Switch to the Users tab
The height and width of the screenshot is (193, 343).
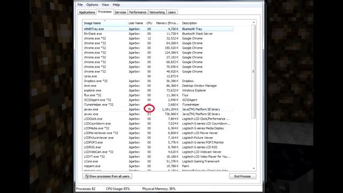(171, 12)
